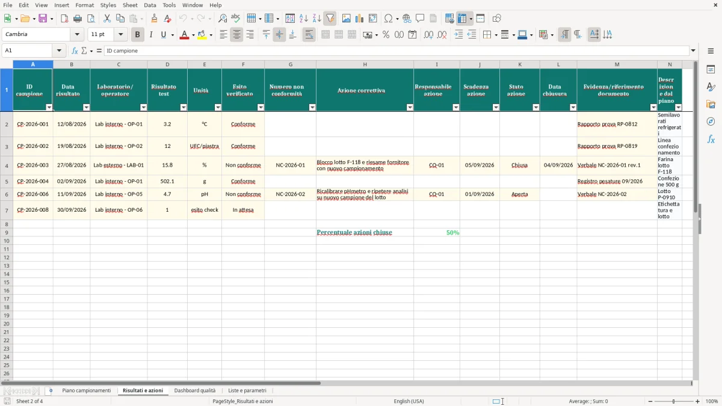
Task: Toggle print preview
Action: tap(91, 19)
